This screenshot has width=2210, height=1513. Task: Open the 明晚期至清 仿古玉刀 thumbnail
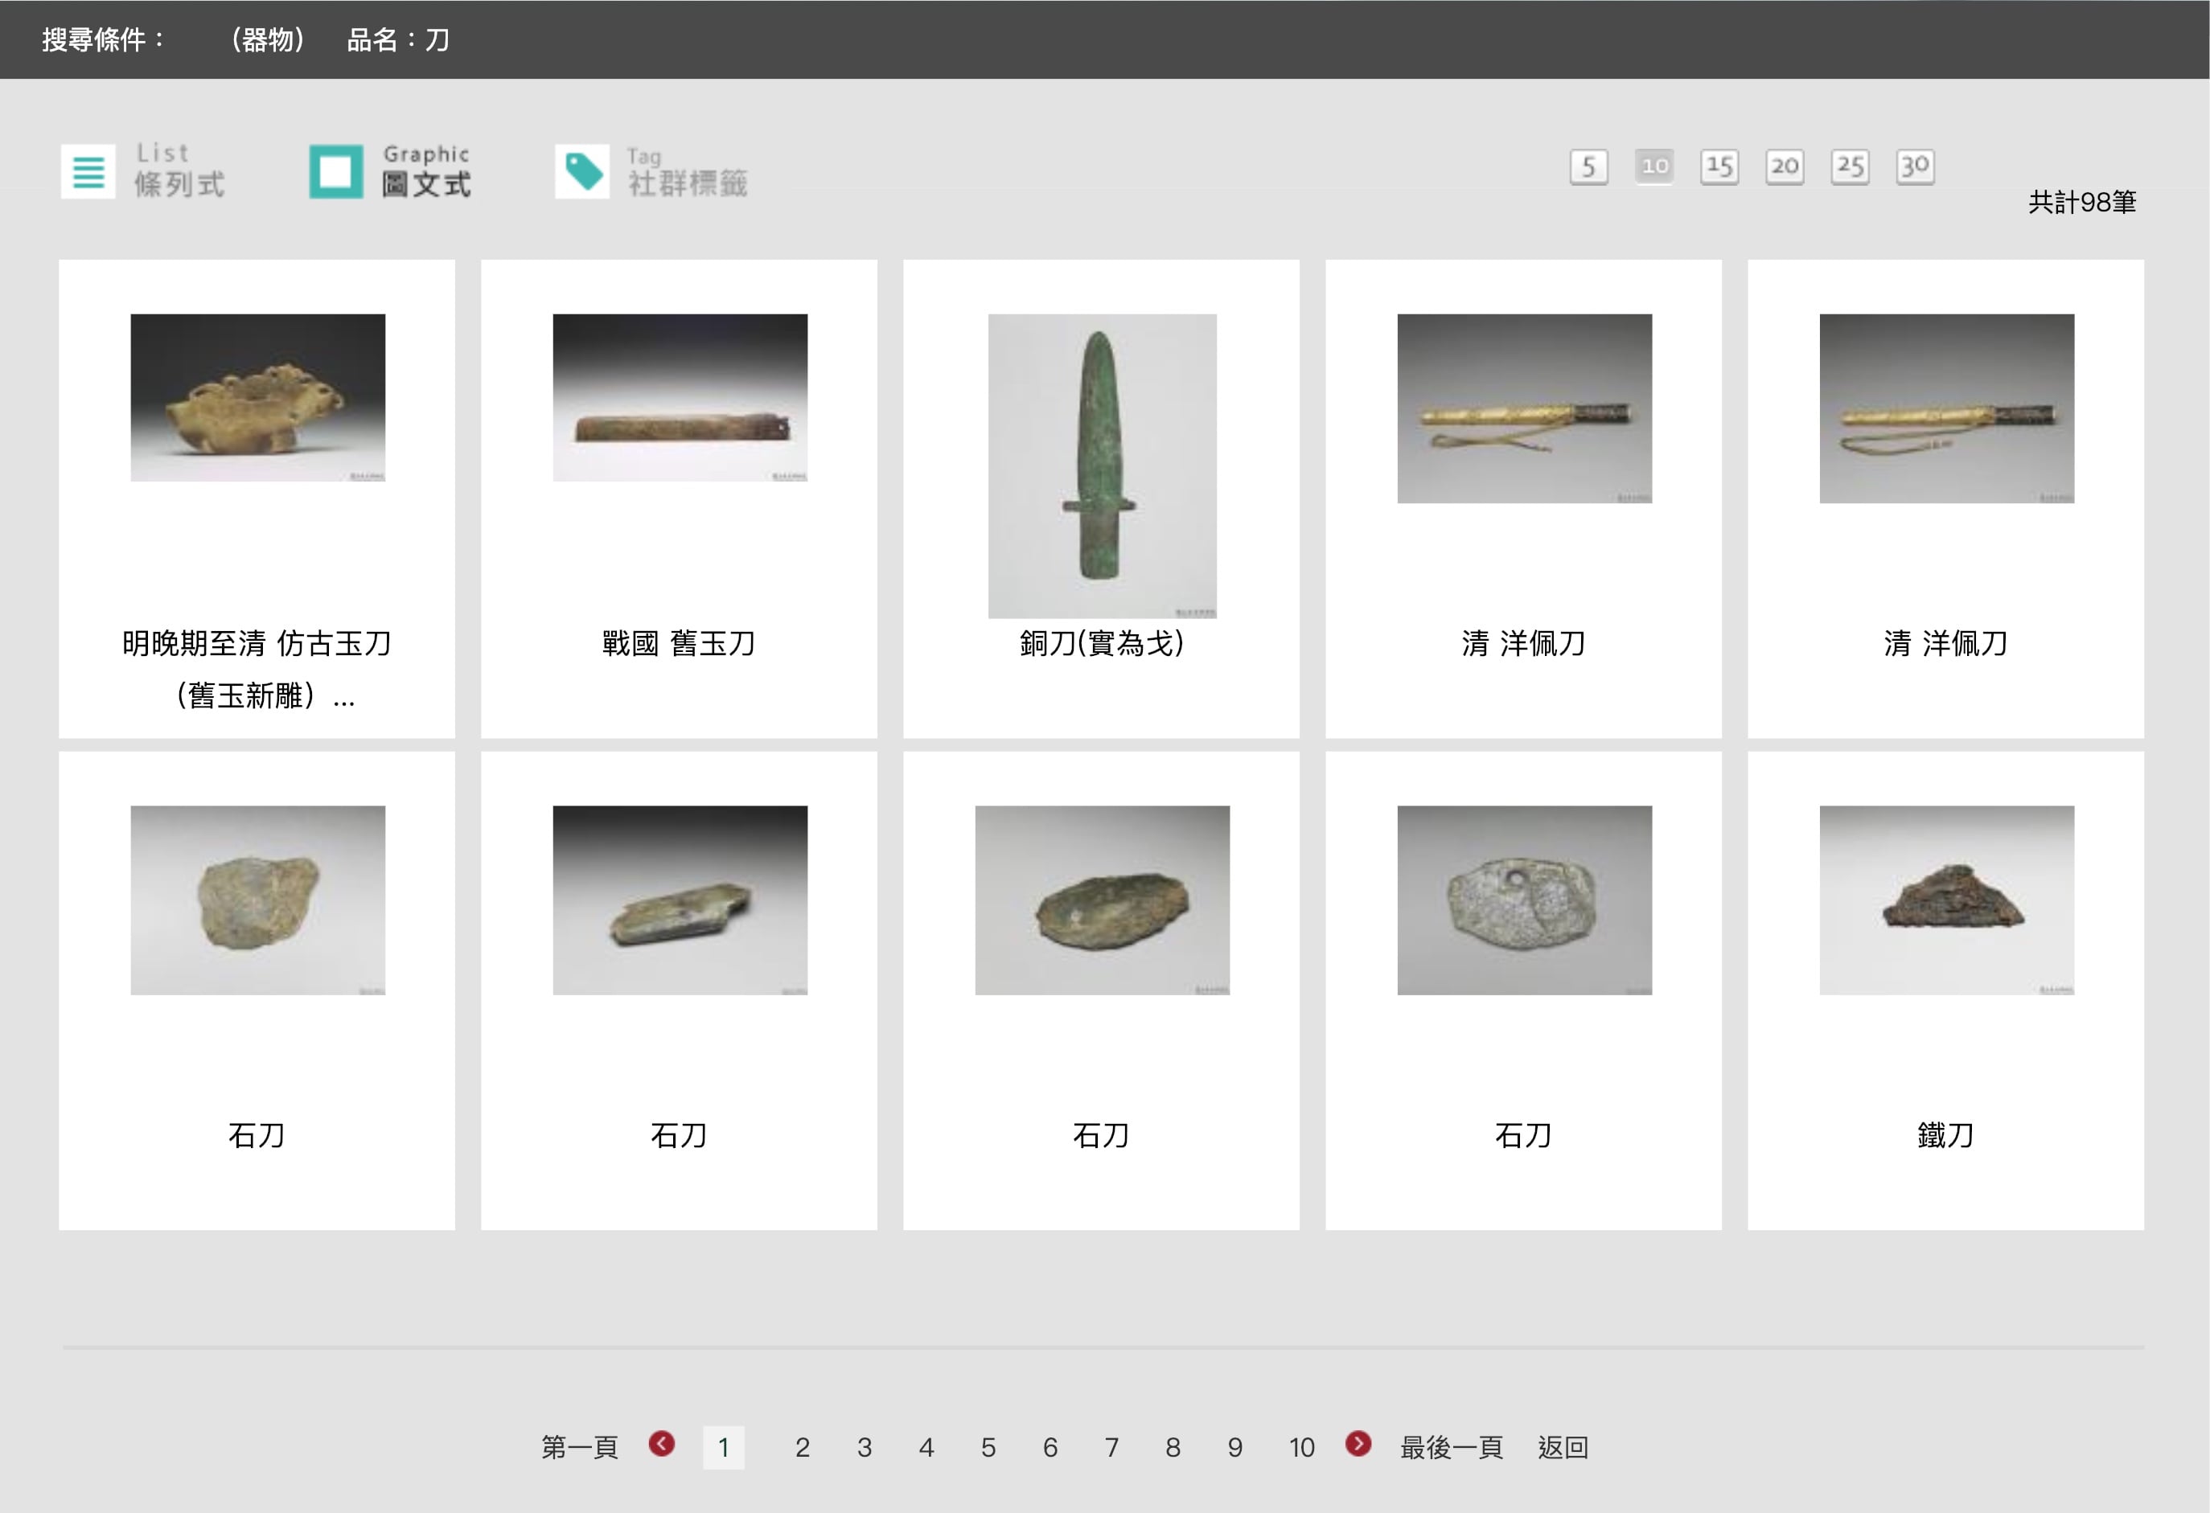257,397
